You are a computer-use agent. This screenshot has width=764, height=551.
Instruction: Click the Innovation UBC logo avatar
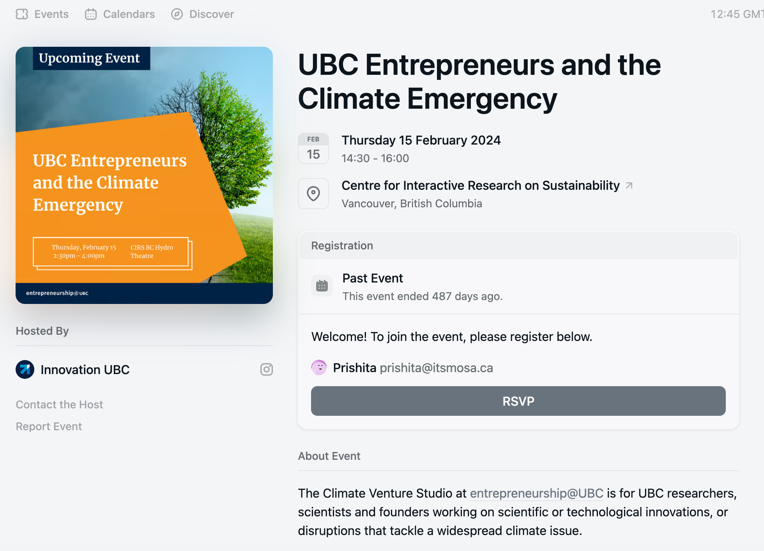click(x=25, y=369)
